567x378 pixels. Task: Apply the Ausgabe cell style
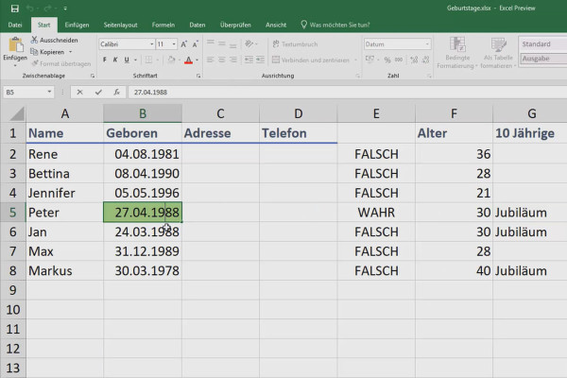click(x=543, y=59)
